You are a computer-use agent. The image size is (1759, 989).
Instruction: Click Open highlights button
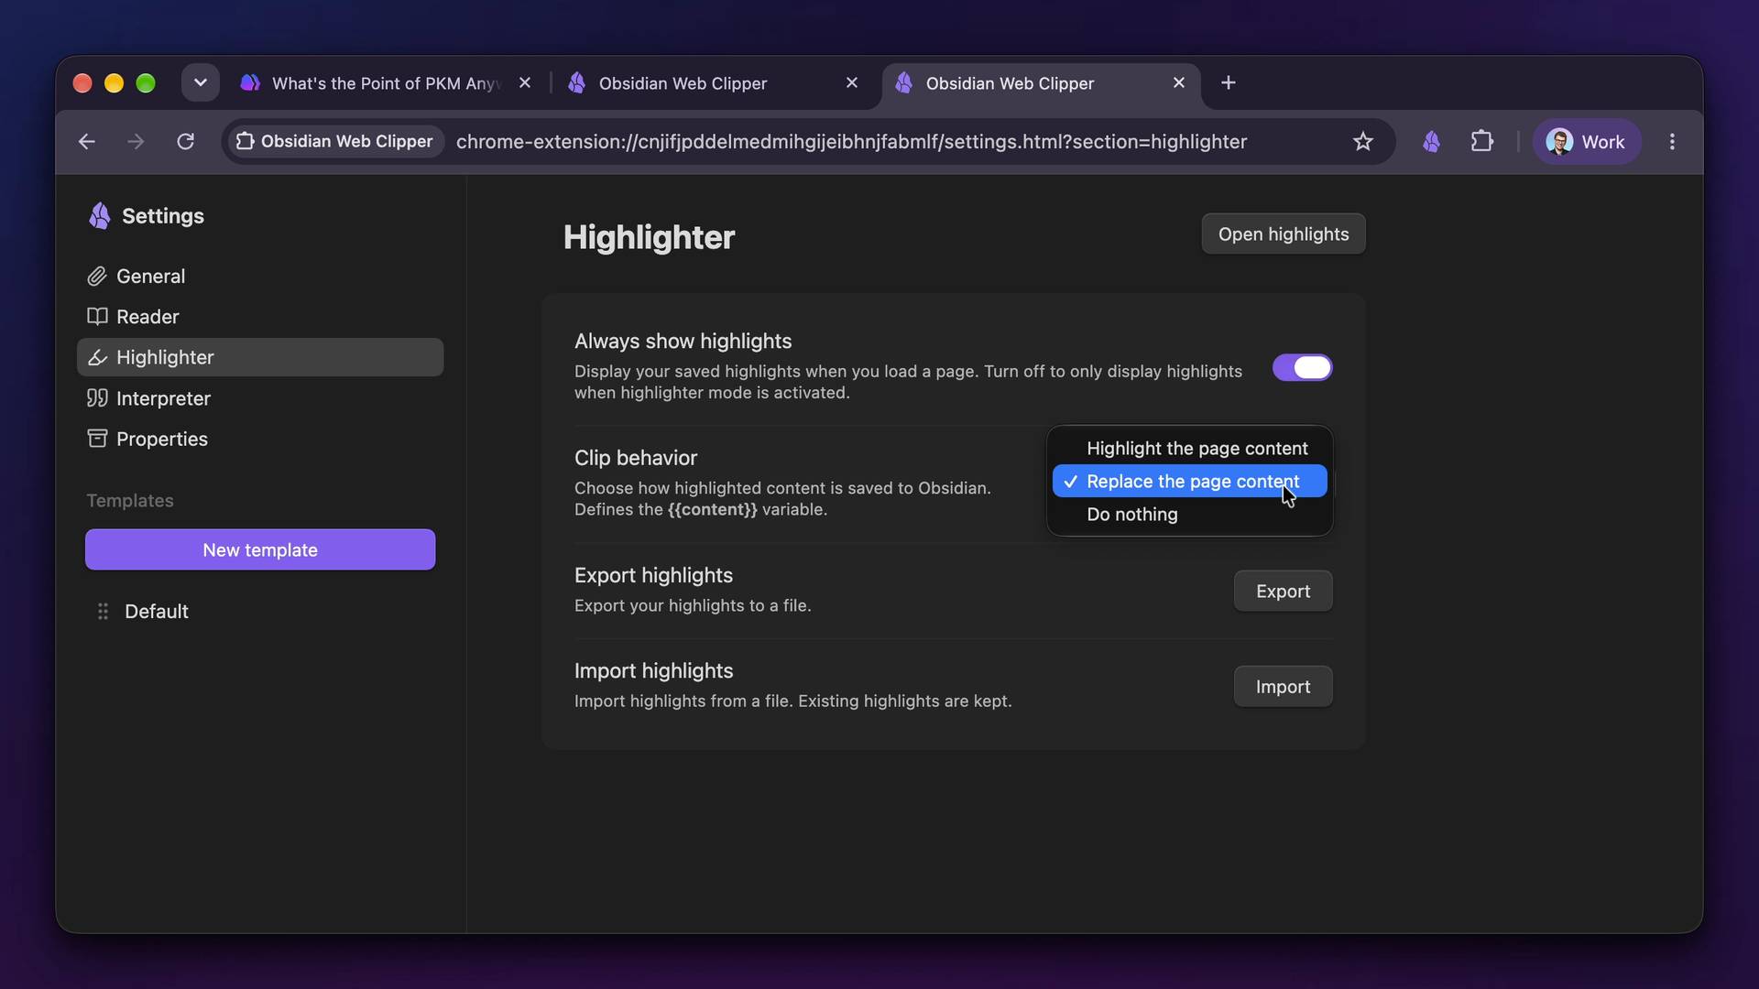click(1283, 234)
